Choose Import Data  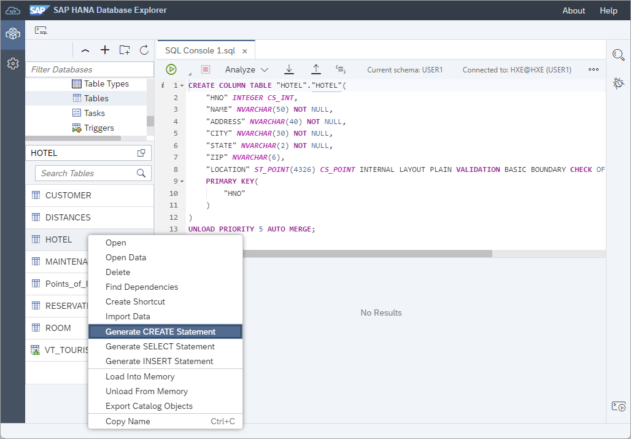(x=165, y=317)
